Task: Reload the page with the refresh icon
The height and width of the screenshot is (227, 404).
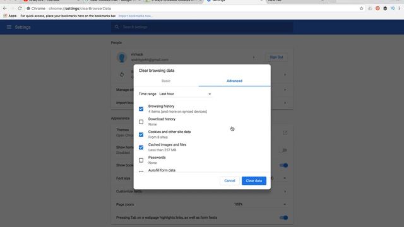Action: pos(20,8)
